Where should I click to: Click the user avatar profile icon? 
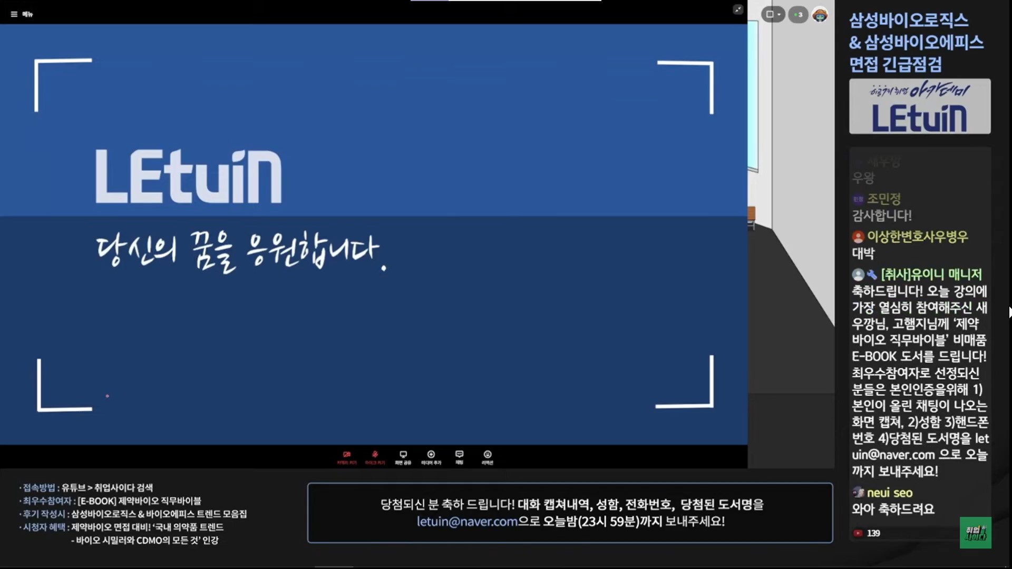pos(820,15)
